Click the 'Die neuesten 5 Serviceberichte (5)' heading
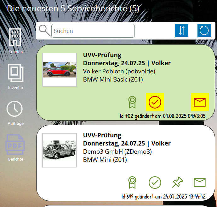 click(x=73, y=8)
